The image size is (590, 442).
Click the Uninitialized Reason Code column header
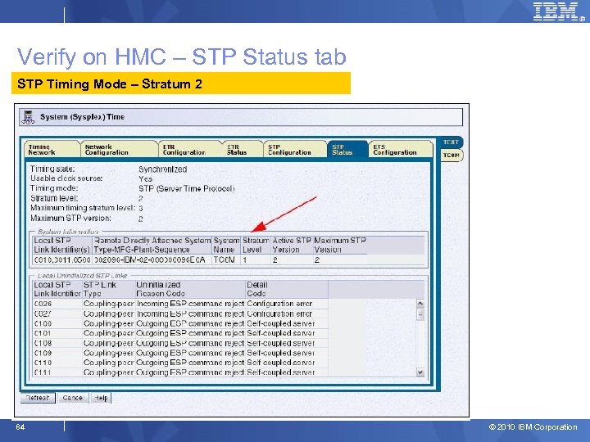click(190, 290)
